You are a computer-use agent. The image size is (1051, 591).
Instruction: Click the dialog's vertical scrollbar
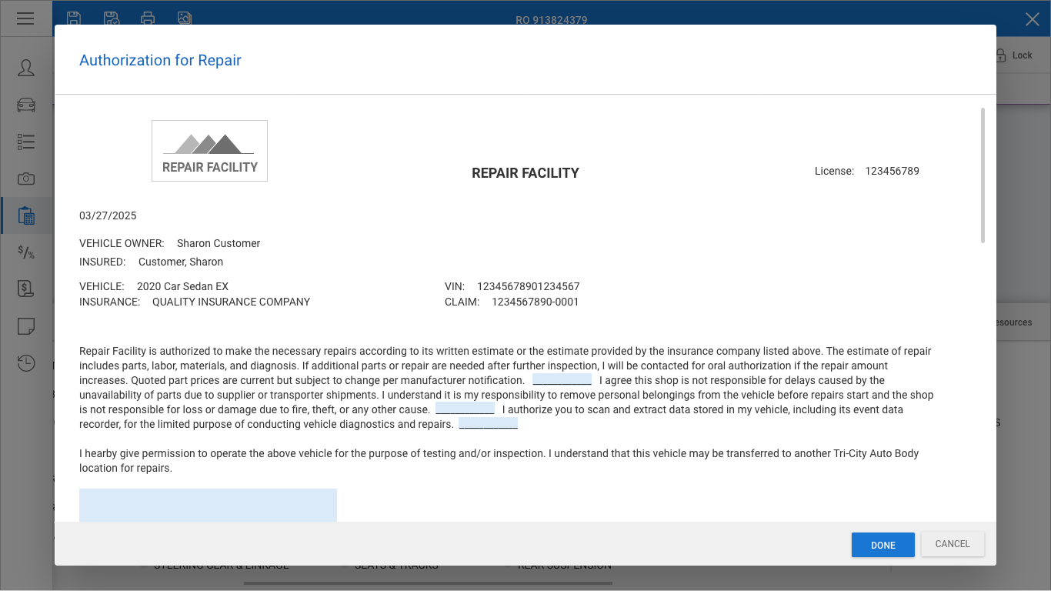click(983, 175)
